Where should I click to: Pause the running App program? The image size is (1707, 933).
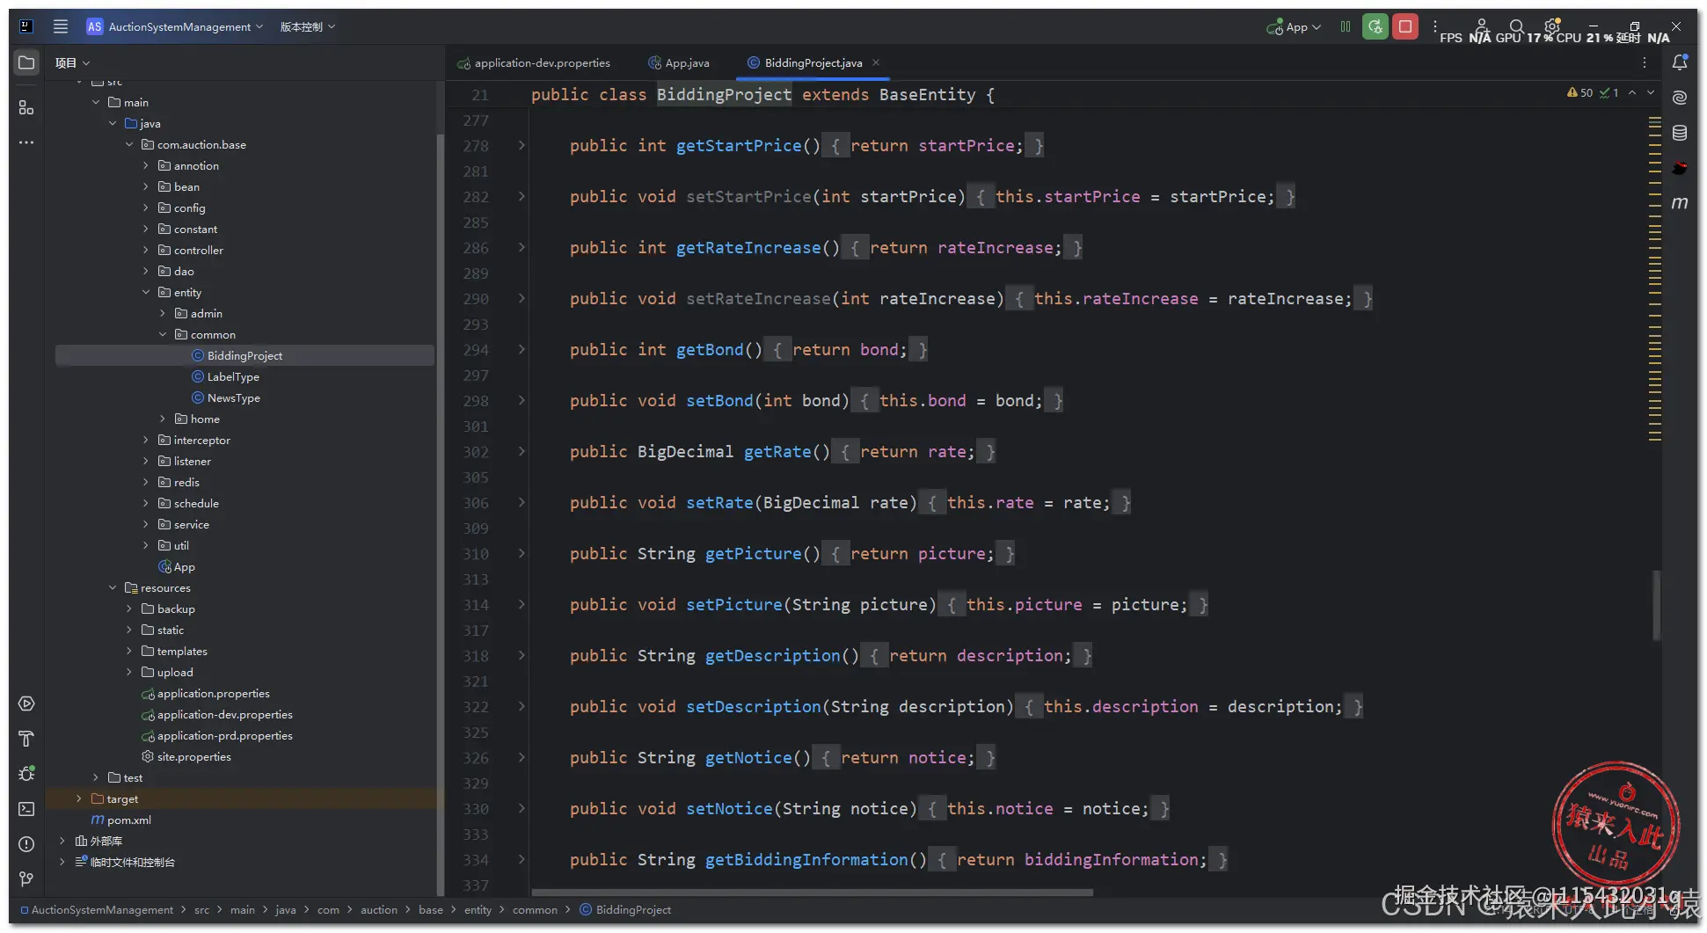1346,26
